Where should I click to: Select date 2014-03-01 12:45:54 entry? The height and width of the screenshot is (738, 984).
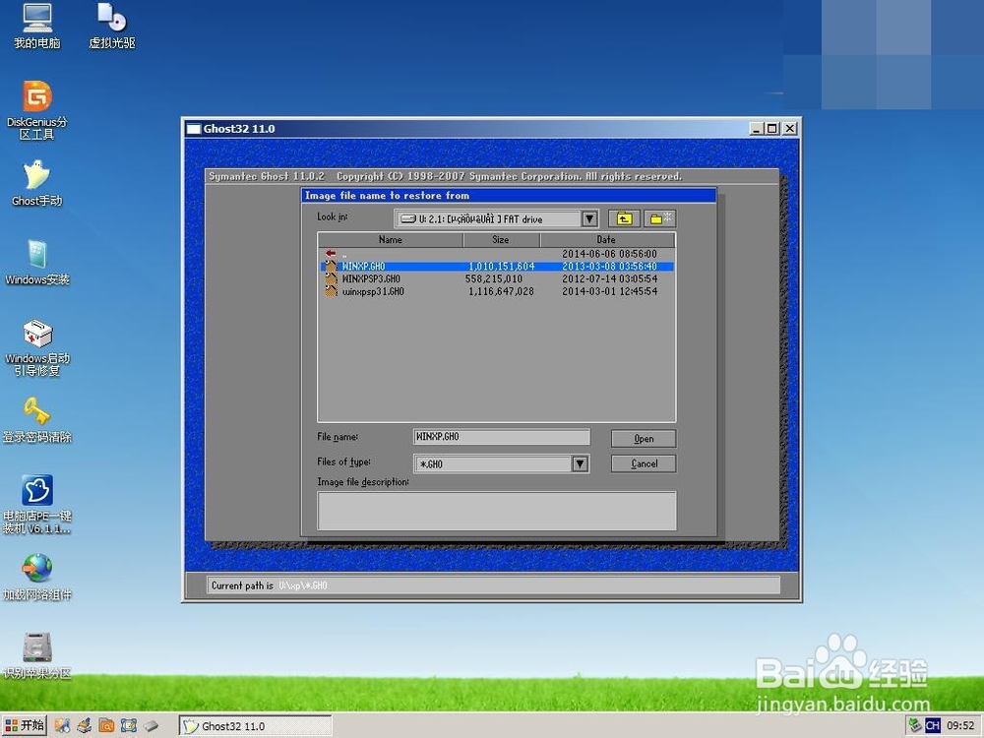point(609,291)
